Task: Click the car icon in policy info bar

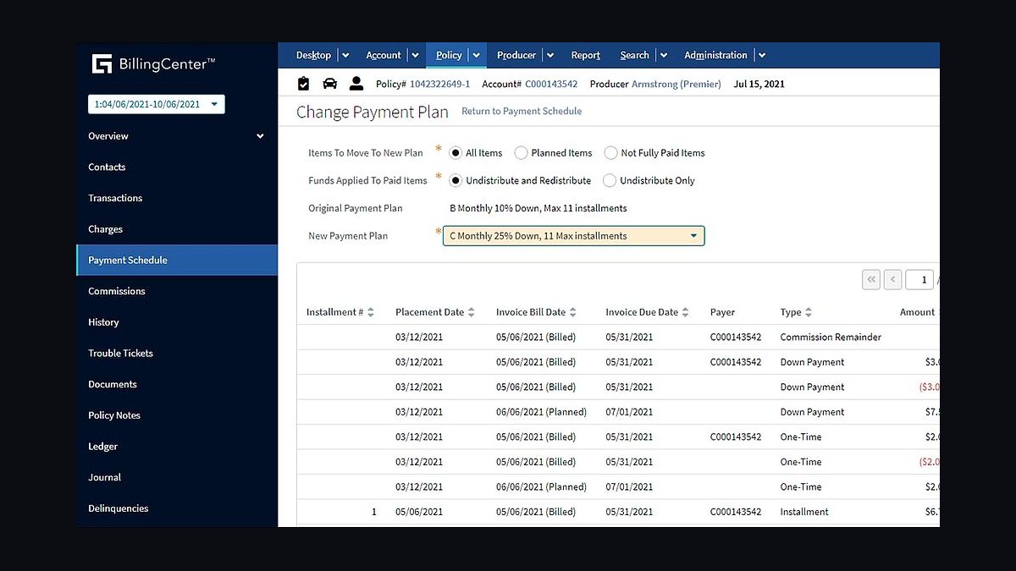Action: [x=330, y=84]
